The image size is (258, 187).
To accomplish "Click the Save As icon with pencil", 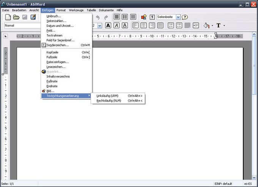I will (x=33, y=17).
